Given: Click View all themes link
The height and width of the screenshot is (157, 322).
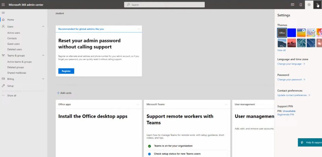Looking at the screenshot, I should tap(281, 50).
